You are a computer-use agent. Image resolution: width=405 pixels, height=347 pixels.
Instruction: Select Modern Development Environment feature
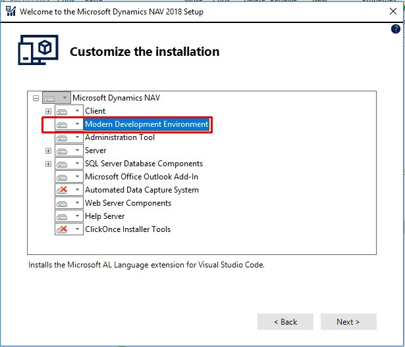coord(147,124)
